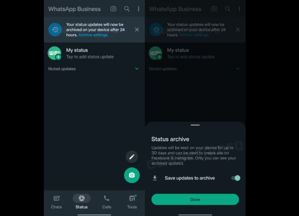299x216 pixels.
Task: Select the Status tab in the bottom bar
Action: [81, 202]
